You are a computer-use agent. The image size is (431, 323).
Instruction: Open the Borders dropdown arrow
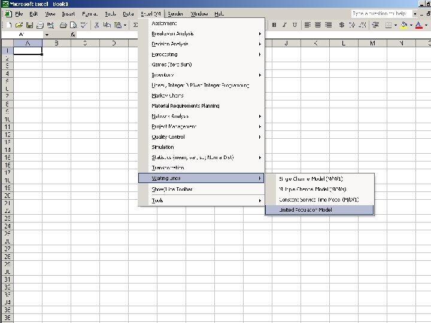(396, 25)
